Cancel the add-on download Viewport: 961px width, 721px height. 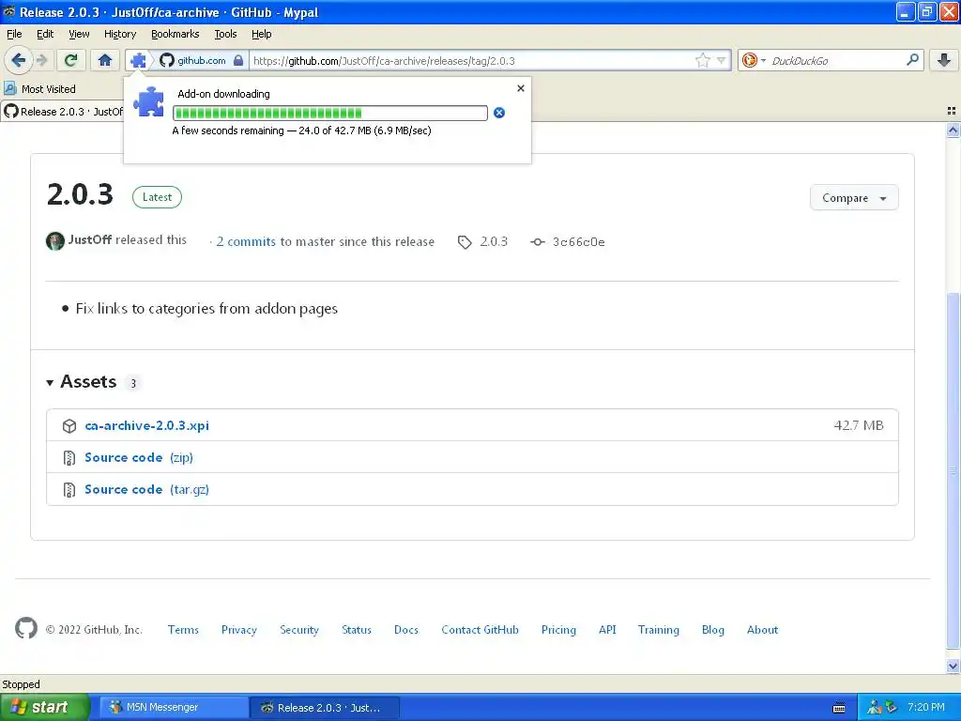coord(499,113)
